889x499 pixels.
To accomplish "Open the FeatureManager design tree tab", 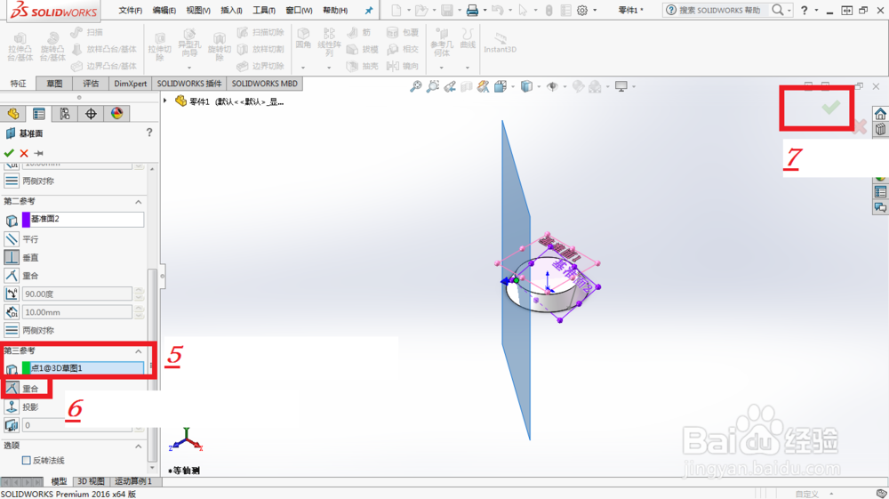I will coord(13,114).
